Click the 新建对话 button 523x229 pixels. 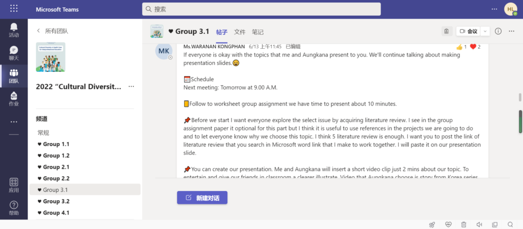click(202, 198)
